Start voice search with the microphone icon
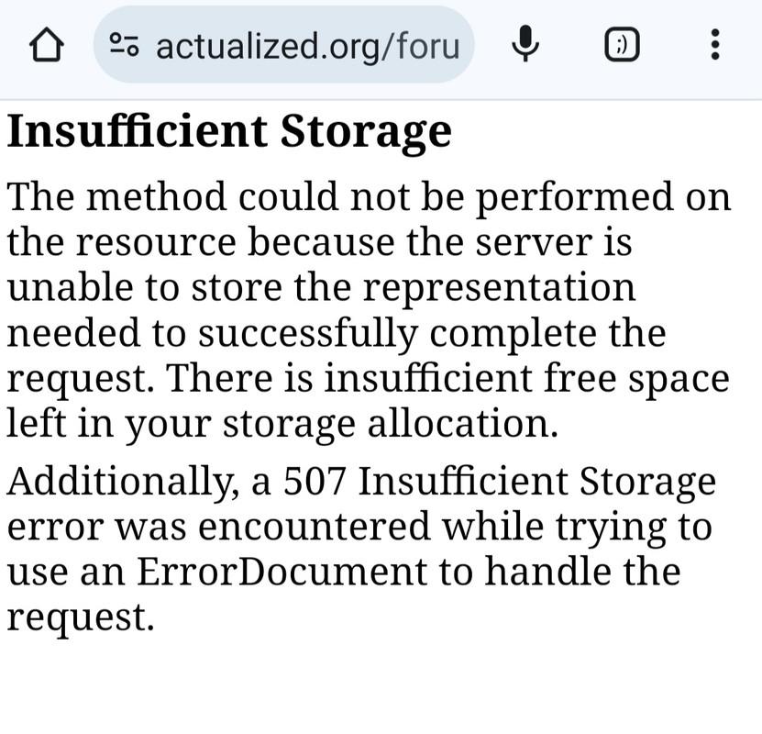Screen dimensions: 762x734 (x=525, y=44)
